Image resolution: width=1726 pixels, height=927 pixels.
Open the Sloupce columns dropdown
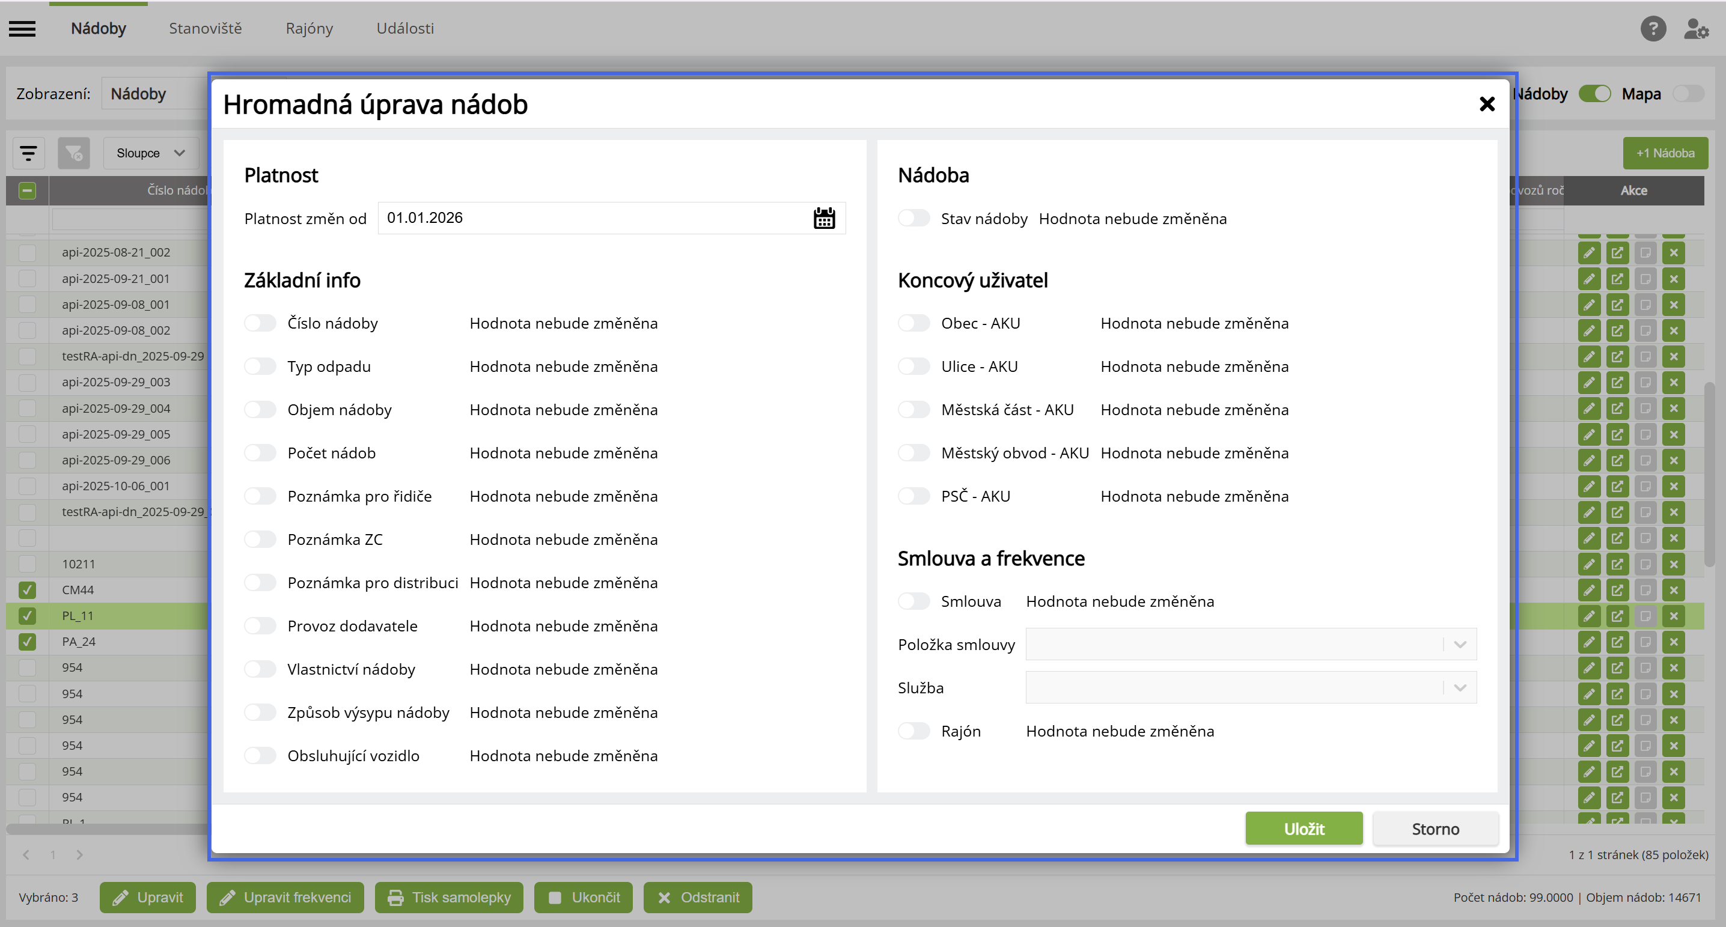[x=151, y=153]
